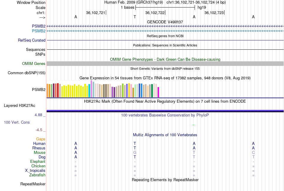The width and height of the screenshot is (284, 191).
Task: Click the T base in the reference sequence row
Action: pos(135,17)
